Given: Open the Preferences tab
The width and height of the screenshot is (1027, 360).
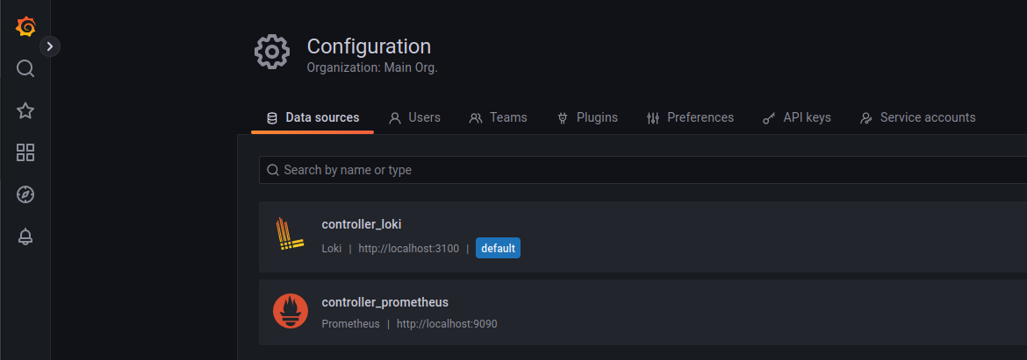Looking at the screenshot, I should coord(690,118).
